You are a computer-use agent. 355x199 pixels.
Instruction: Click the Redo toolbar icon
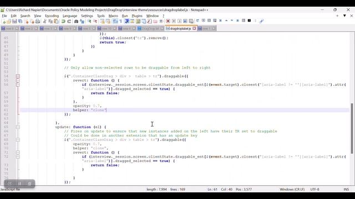[x=69, y=21]
